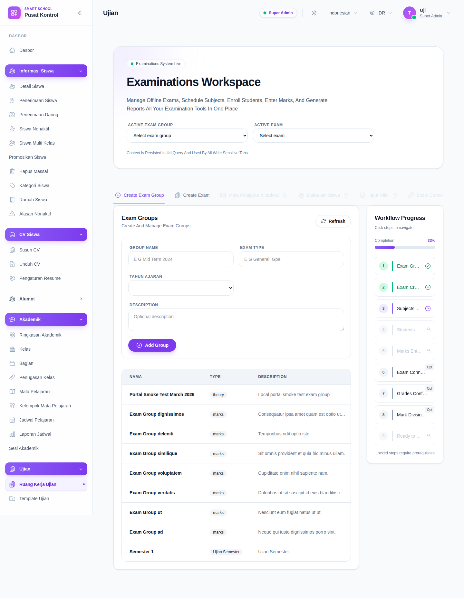Open Ruang Kerja Ujian menu item
464x598 pixels.
pos(46,484)
